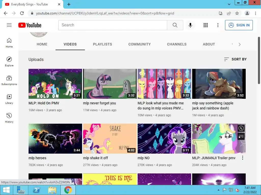Expand channel tabs with right chevron
Viewport: 261px width, 195px height.
[x=239, y=44]
